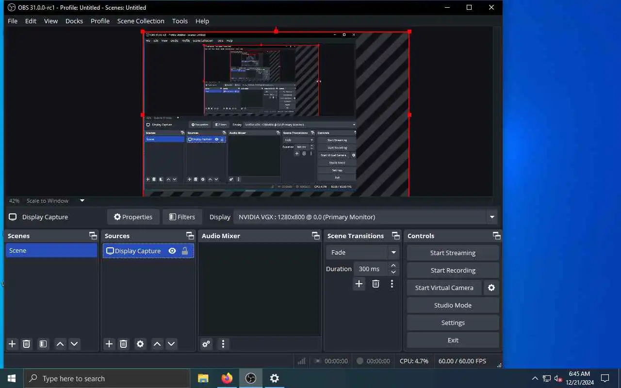Move scene down arrow in Scenes dock
Image resolution: width=621 pixels, height=388 pixels.
click(x=74, y=344)
